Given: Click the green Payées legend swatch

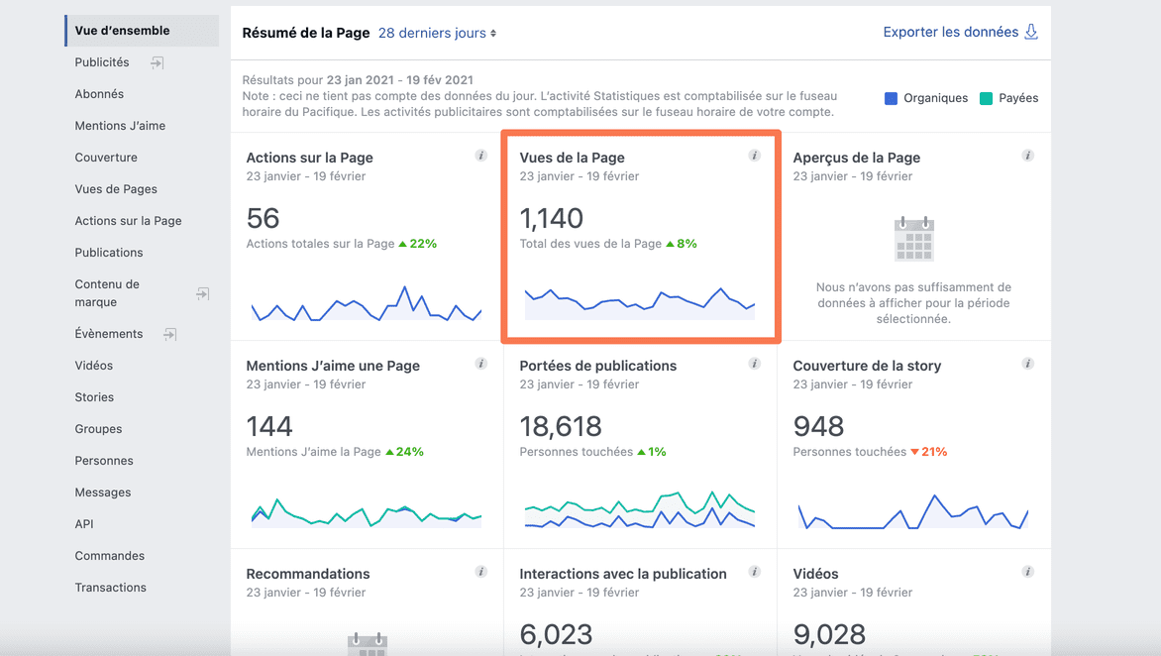Looking at the screenshot, I should point(986,98).
